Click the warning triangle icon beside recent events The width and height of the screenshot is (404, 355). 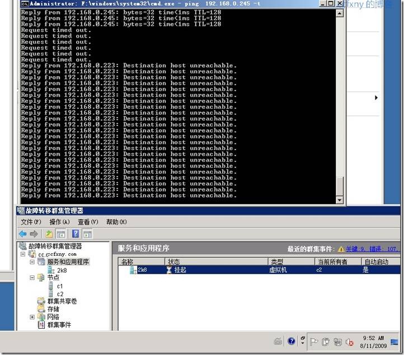coord(341,249)
